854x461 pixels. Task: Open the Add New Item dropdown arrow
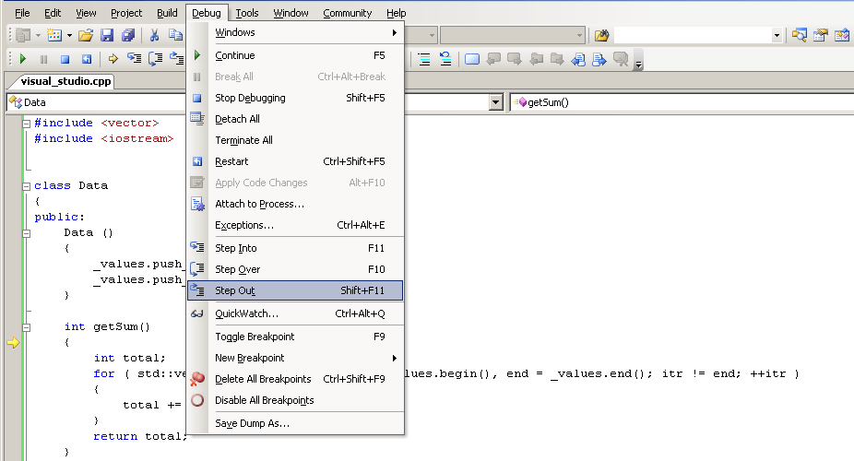tap(70, 36)
